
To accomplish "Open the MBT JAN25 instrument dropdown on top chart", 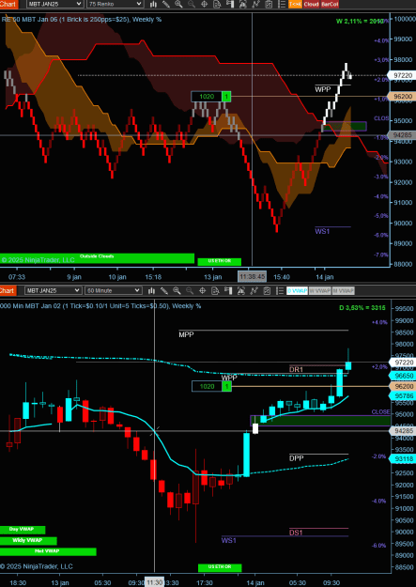I will [x=54, y=4].
